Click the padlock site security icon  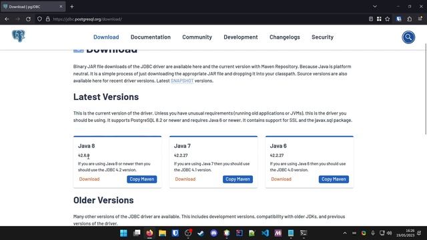click(x=48, y=19)
